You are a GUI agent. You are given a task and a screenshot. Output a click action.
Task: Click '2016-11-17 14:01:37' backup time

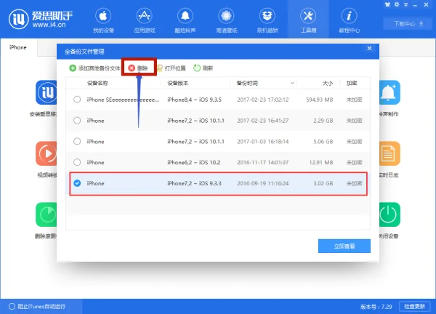(x=263, y=162)
